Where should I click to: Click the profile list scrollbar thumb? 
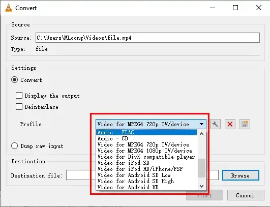(x=202, y=168)
